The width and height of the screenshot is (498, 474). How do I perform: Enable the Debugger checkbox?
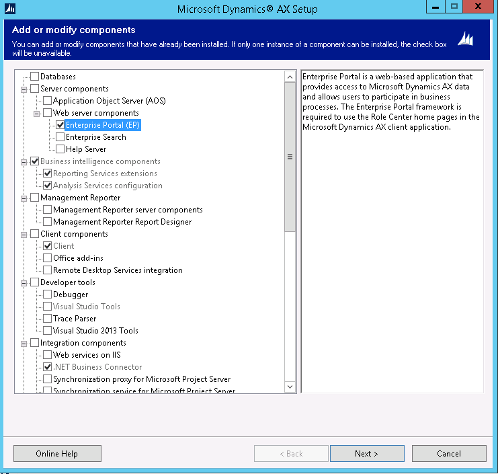coord(47,294)
